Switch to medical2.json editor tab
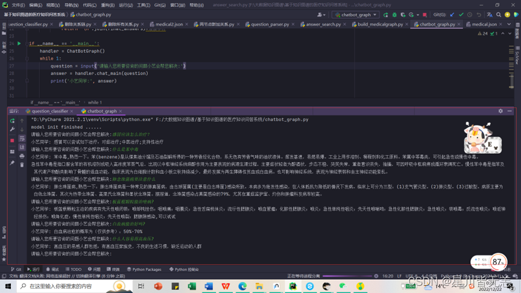 pos(169,24)
